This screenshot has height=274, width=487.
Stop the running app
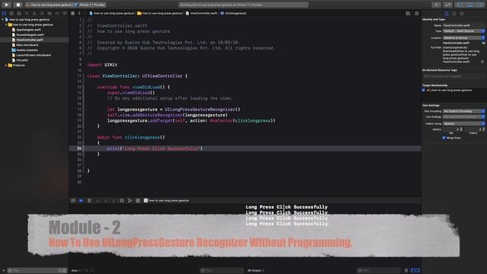coord(18,5)
